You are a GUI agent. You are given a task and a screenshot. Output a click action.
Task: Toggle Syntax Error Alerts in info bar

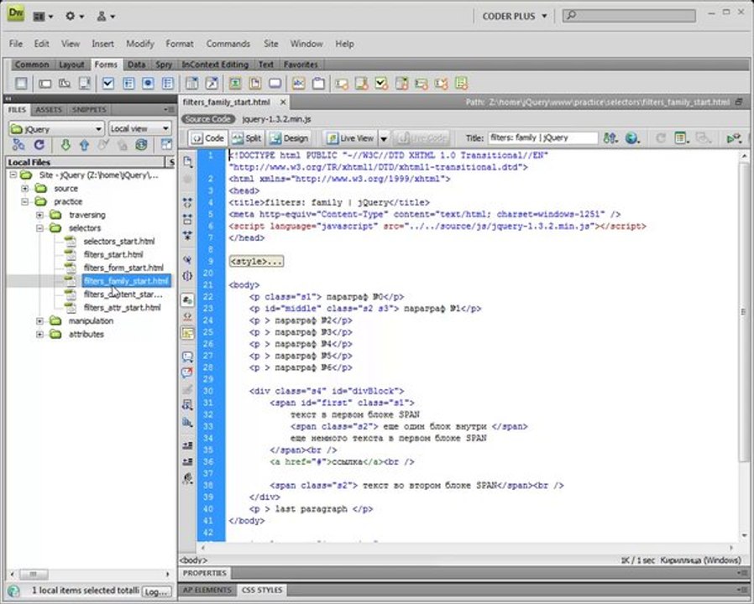187,333
